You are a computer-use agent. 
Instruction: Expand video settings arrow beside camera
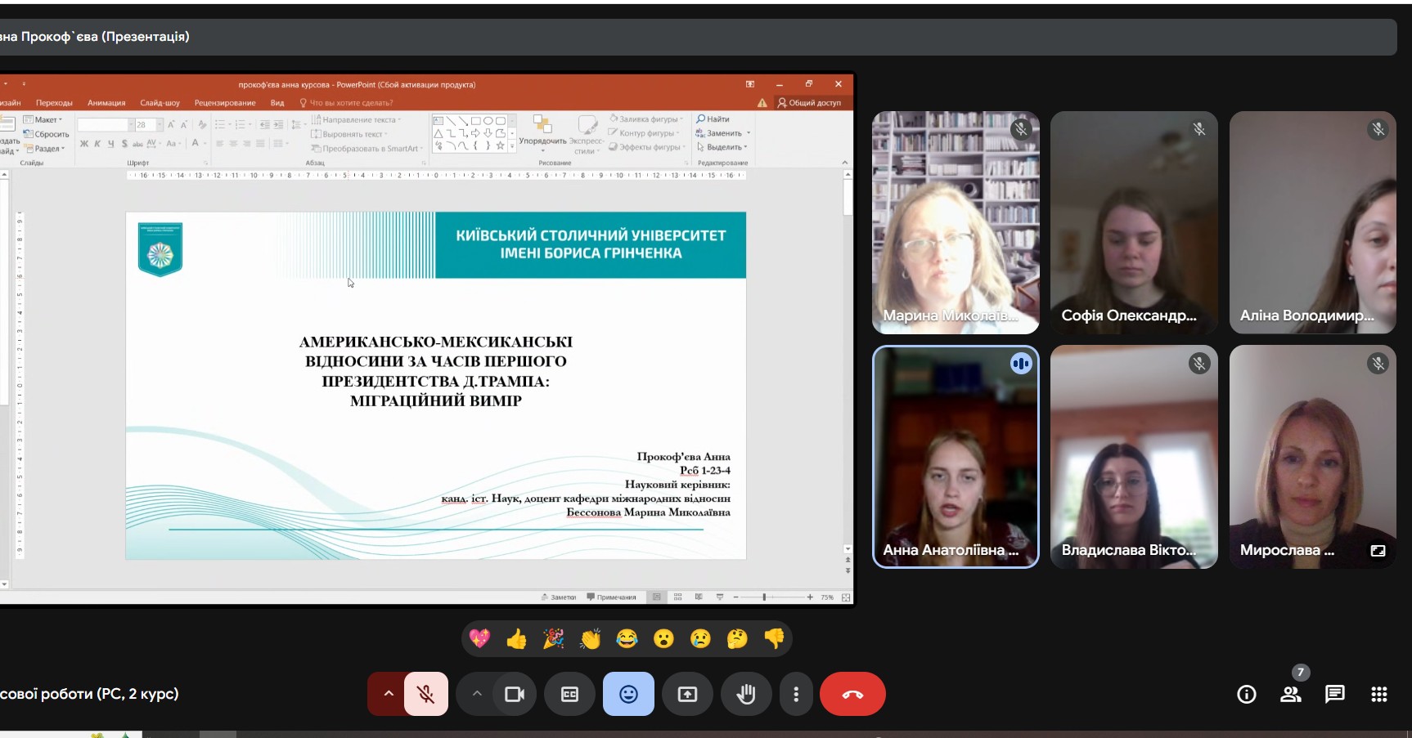477,694
